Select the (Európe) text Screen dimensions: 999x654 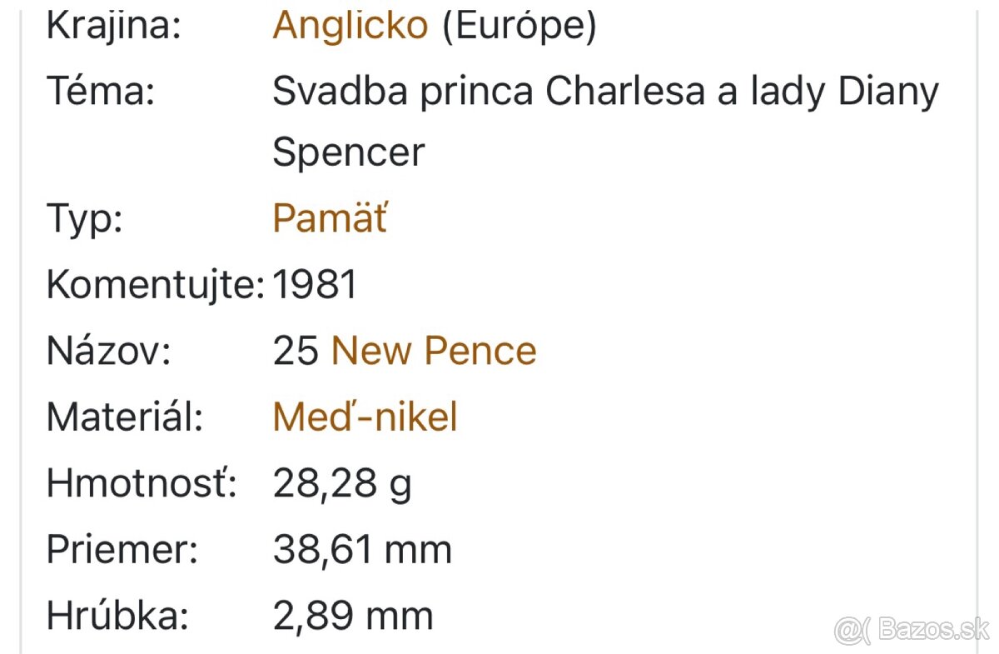tap(519, 26)
